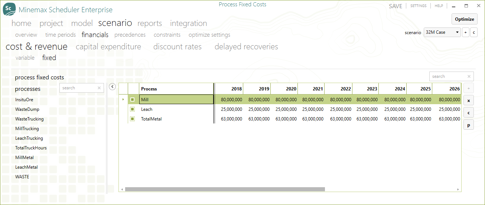Click the table search input field
This screenshot has width=485, height=205.
pos(452,76)
